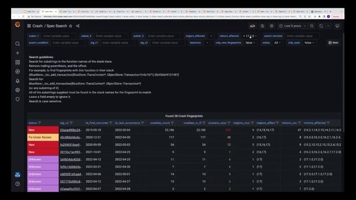Screen dimensions: 356x200
Task: Click the Found 28 Crash Fingerprints panel title
Action: (184, 116)
